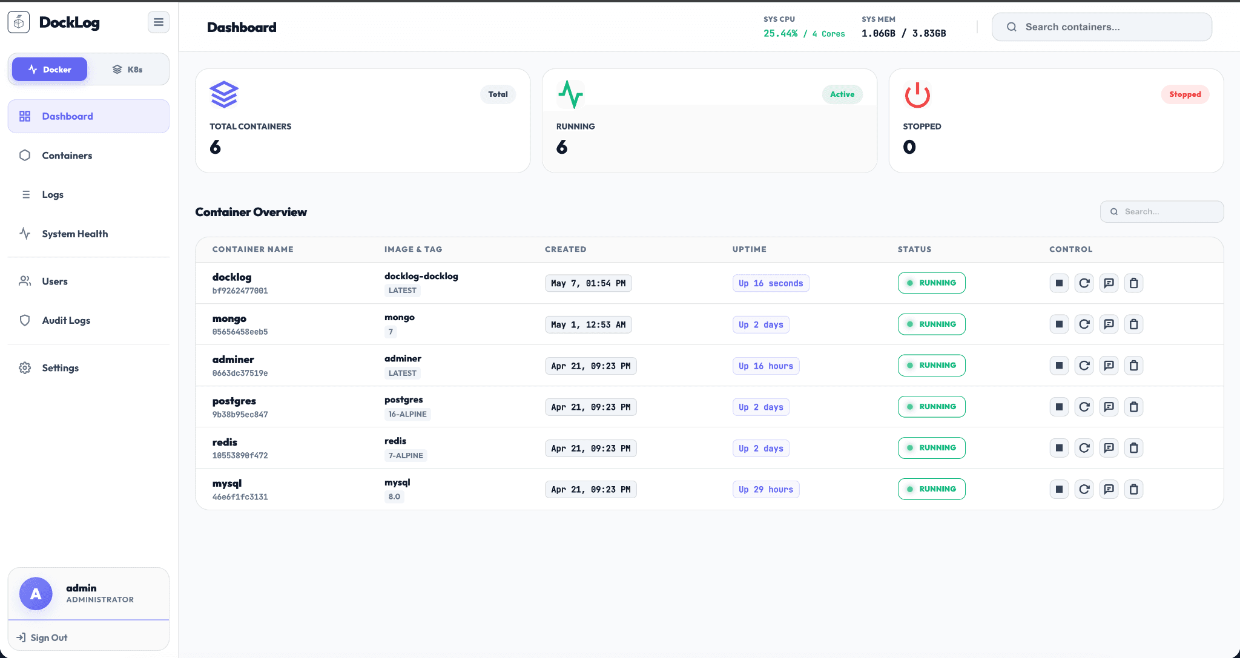View mysql container logs
This screenshot has width=1240, height=658.
(x=1109, y=489)
